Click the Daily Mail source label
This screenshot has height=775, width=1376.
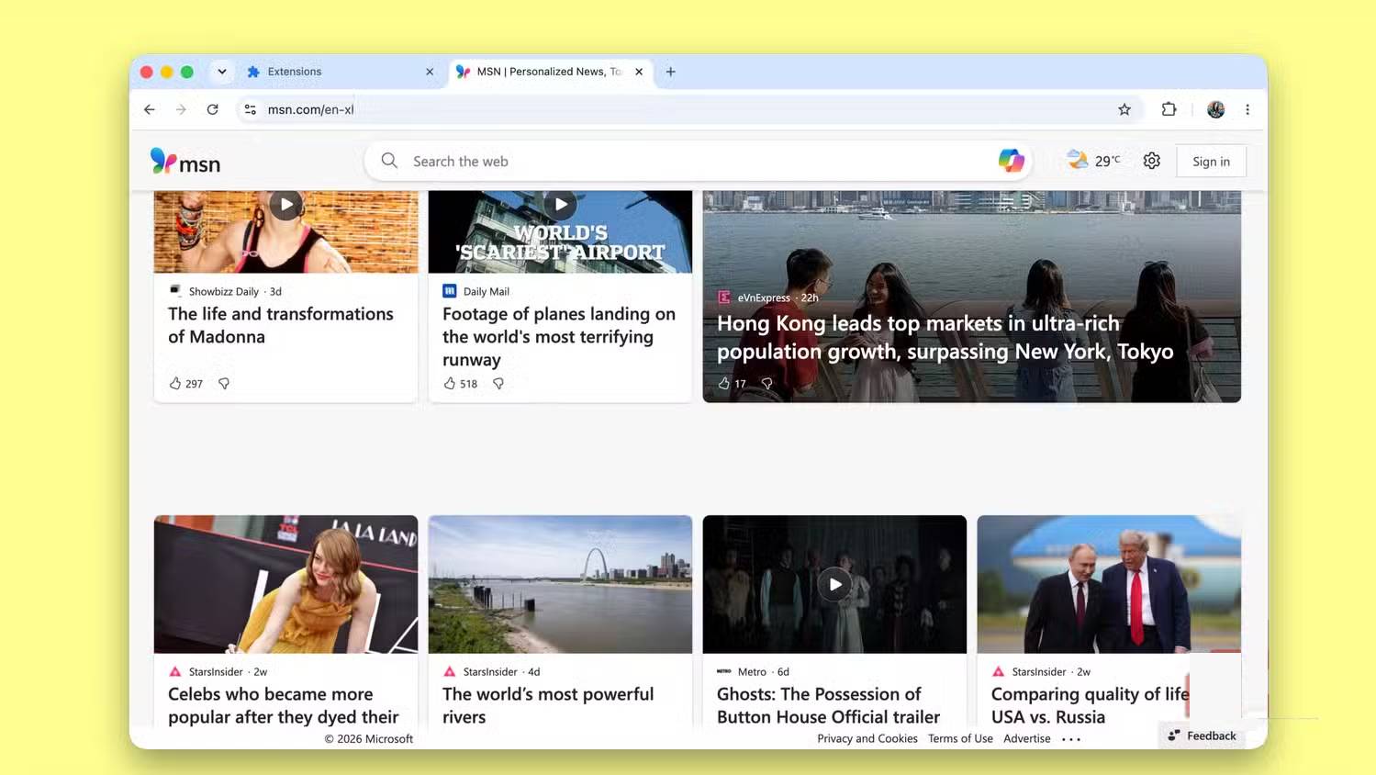[x=486, y=291]
